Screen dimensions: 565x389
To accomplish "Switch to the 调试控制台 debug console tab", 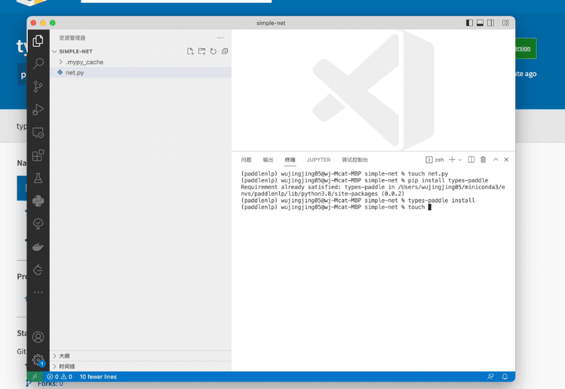I will tap(355, 160).
